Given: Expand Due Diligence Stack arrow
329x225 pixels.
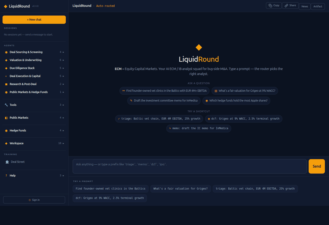Looking at the screenshot, I should tap(63, 68).
